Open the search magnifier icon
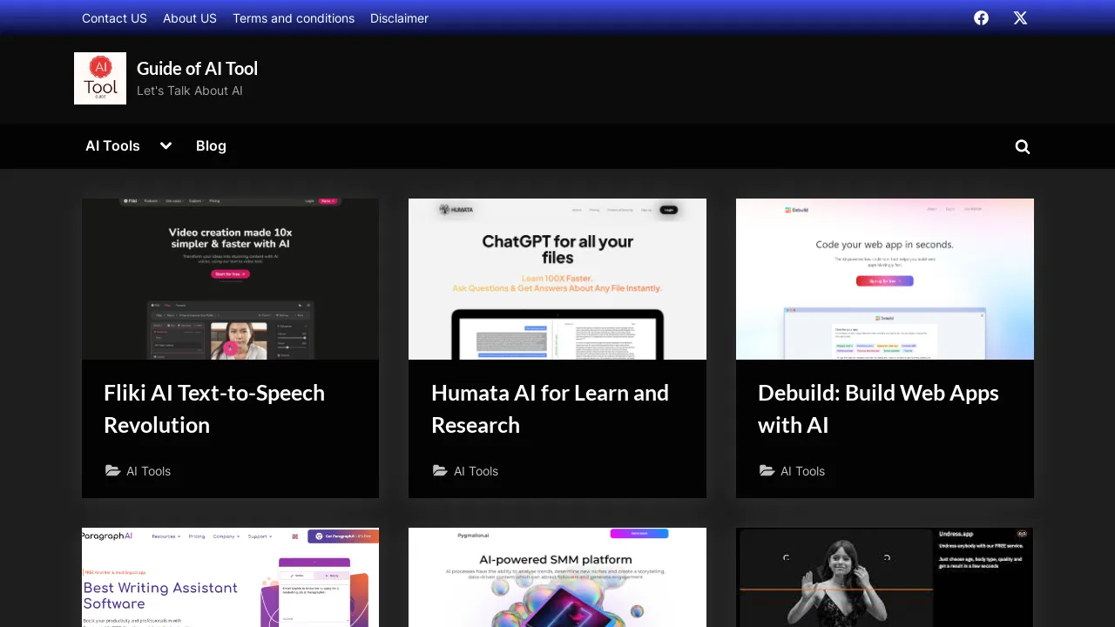This screenshot has width=1115, height=627. coord(1023,146)
